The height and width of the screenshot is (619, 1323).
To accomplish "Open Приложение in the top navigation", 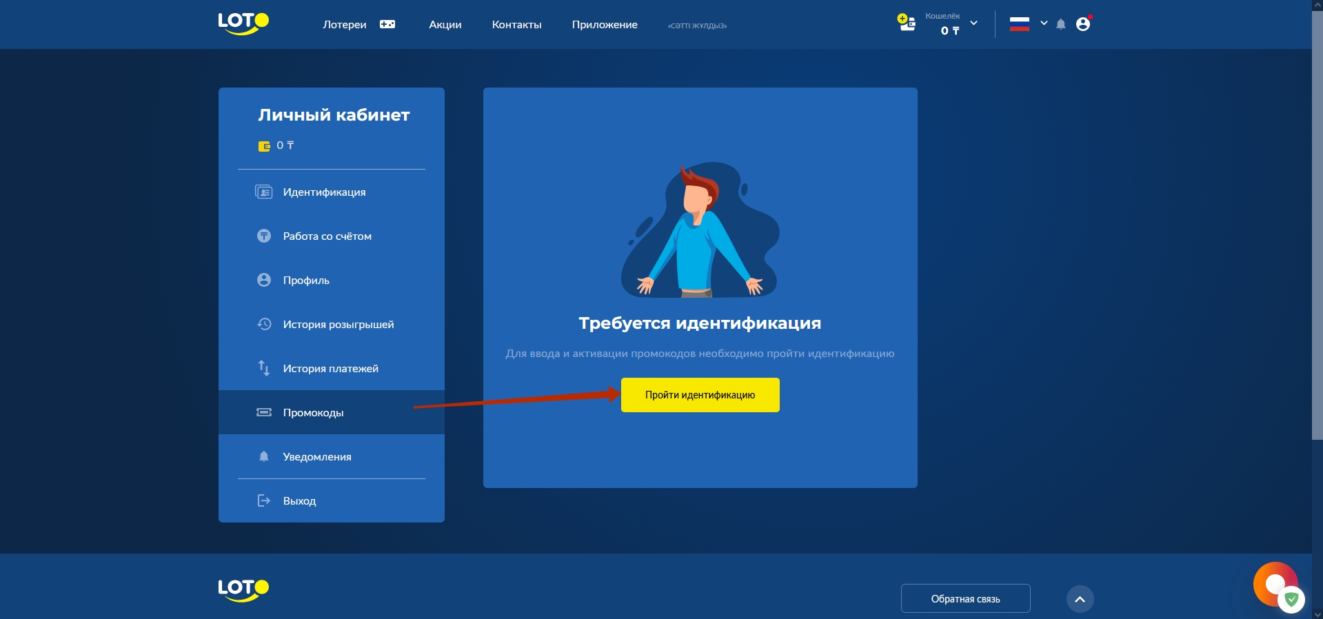I will point(604,25).
